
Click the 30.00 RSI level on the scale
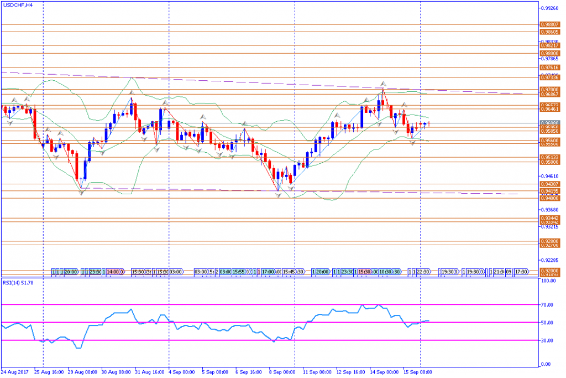(x=547, y=340)
